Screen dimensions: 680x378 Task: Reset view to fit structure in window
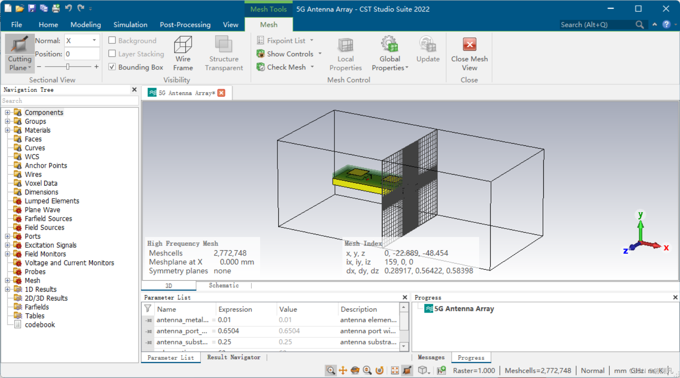tap(395, 370)
